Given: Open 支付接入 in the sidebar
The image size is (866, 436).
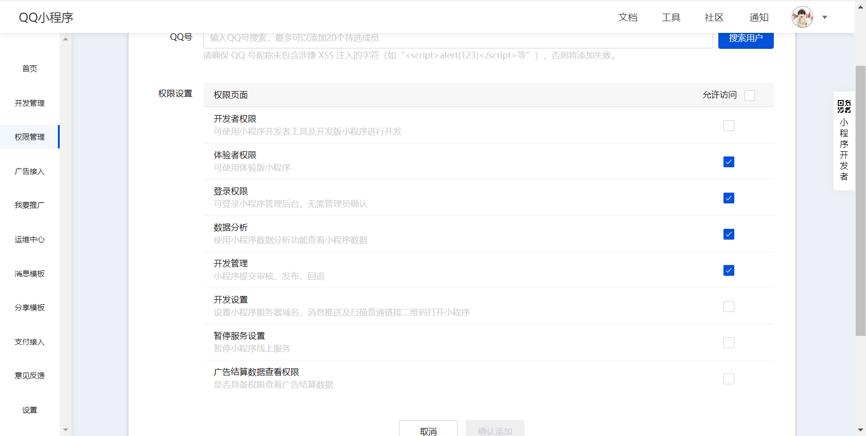Looking at the screenshot, I should (x=30, y=342).
